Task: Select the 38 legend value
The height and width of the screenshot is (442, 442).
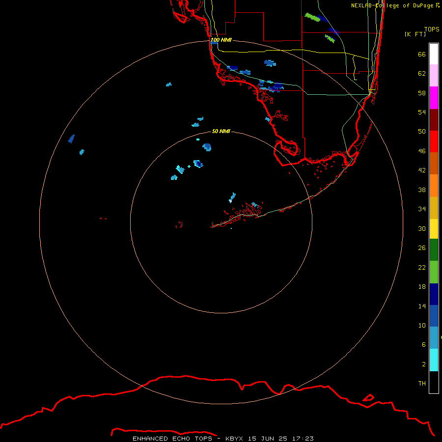Action: (x=422, y=190)
